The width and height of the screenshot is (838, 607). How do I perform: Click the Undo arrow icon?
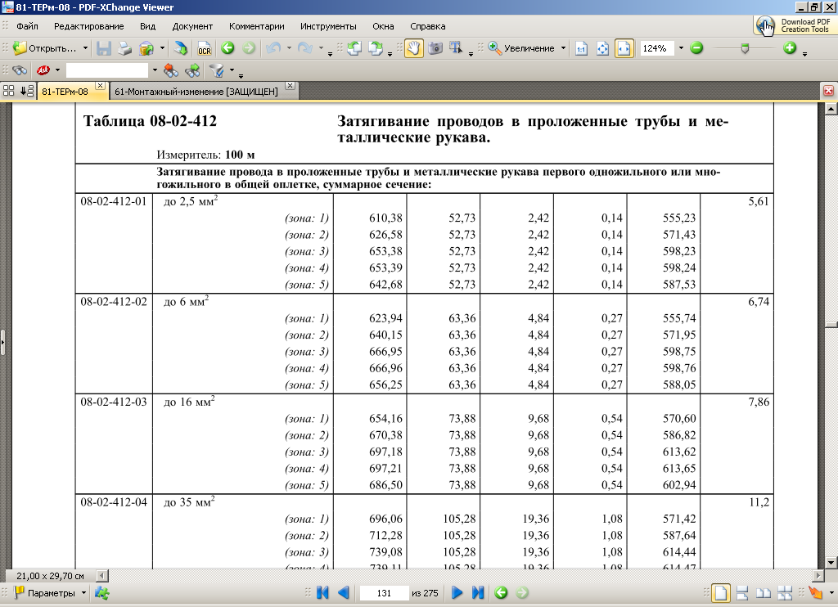click(x=273, y=48)
